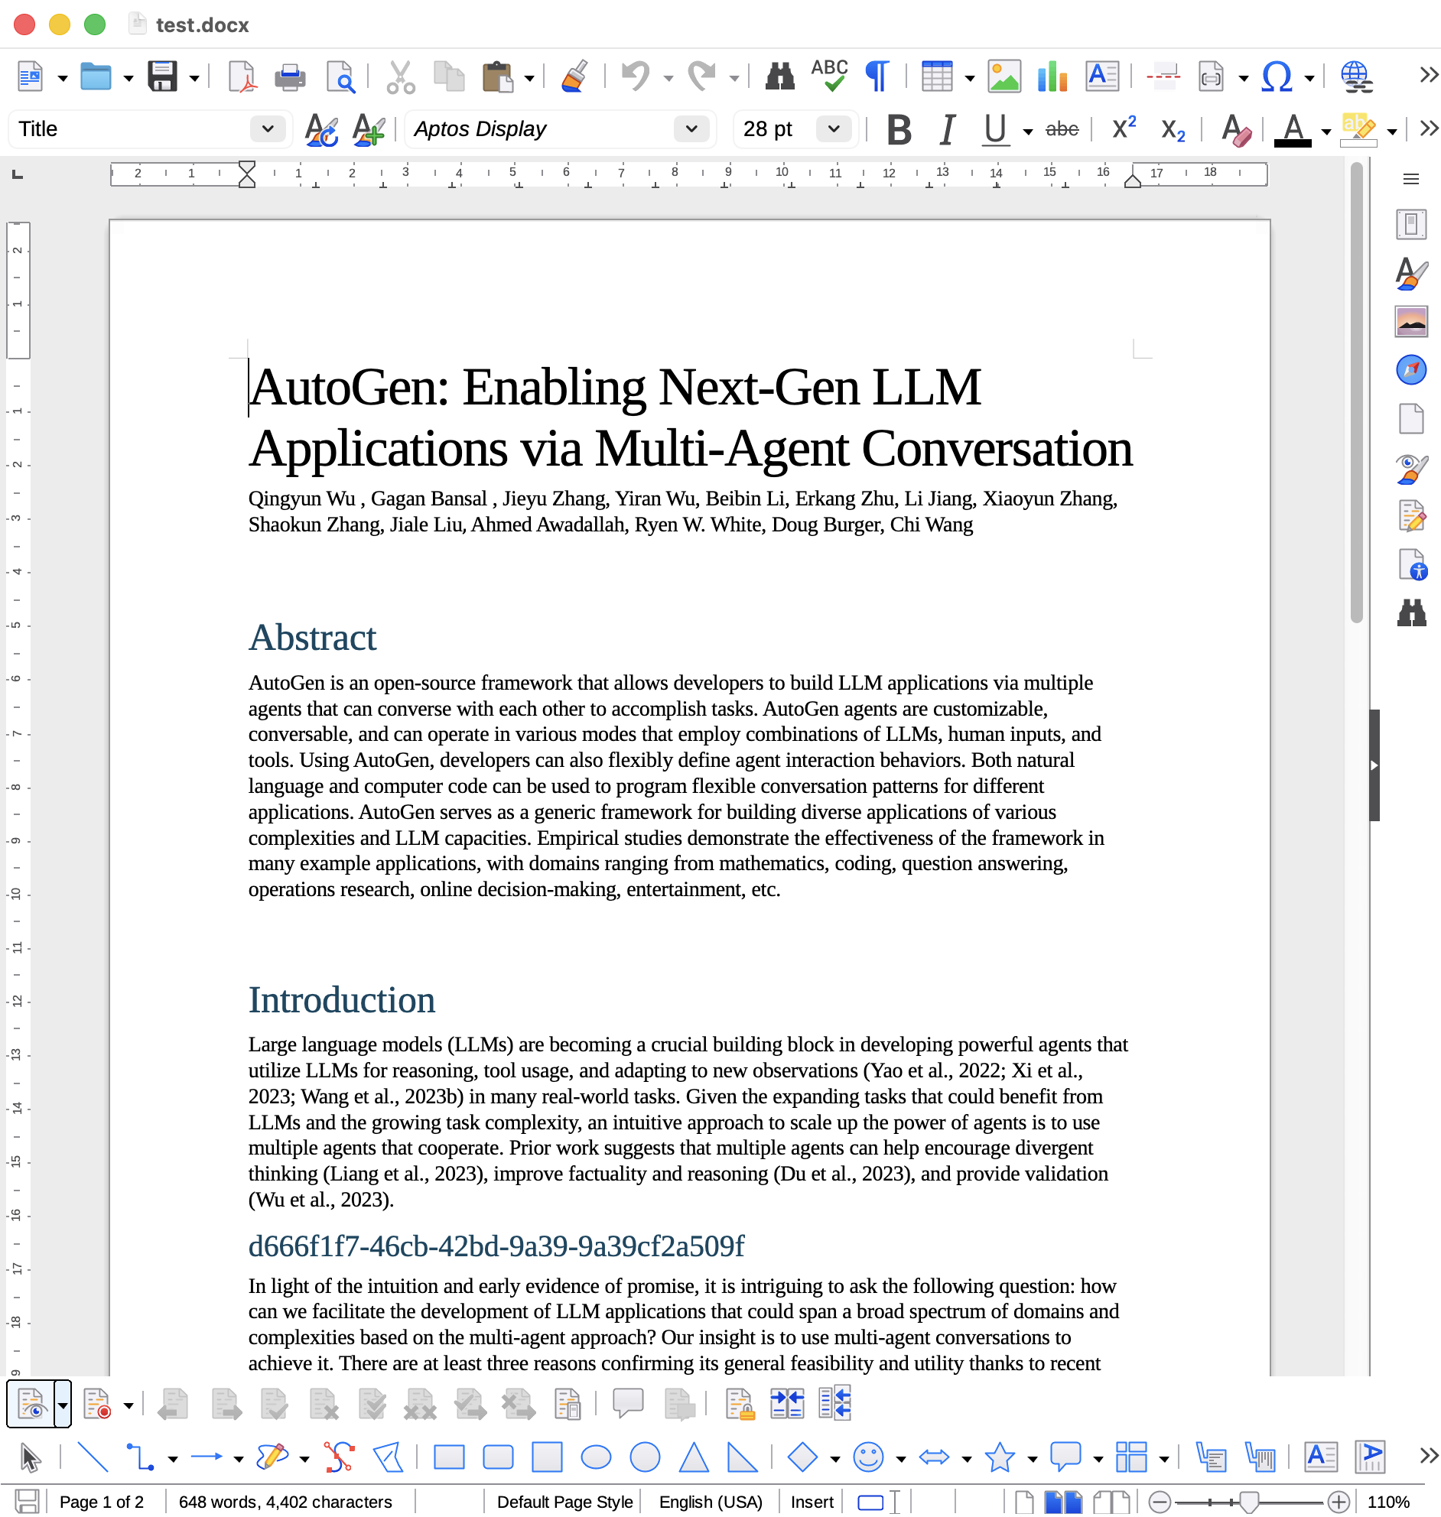Click the zoom slider handle
The height and width of the screenshot is (1517, 1441).
[1249, 1502]
